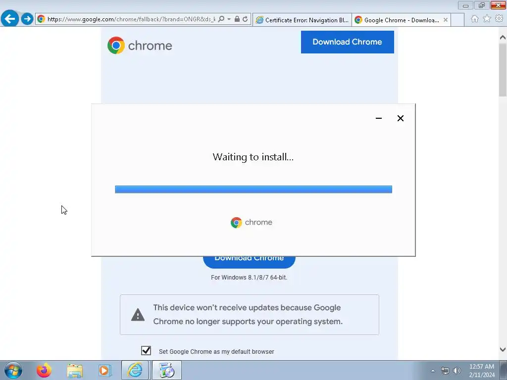Click the 'Waiting to install...' status text

click(253, 157)
